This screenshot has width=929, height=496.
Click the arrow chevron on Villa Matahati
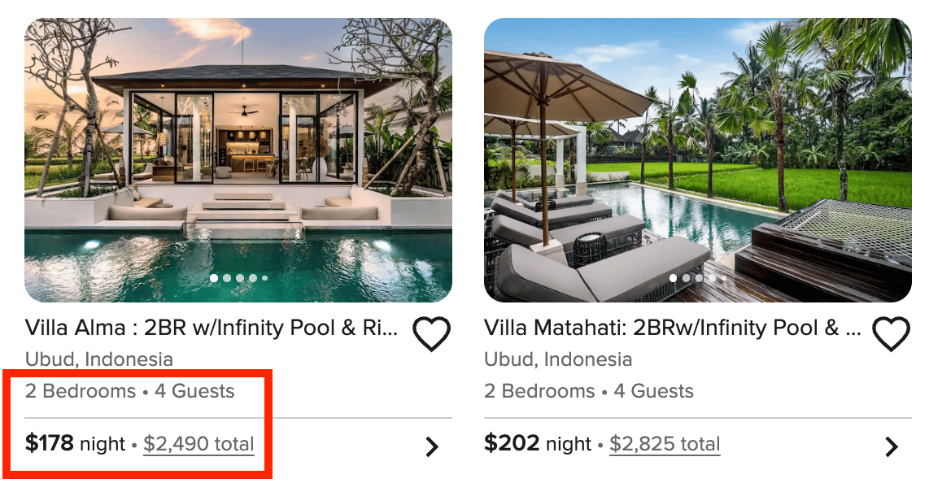tap(892, 446)
